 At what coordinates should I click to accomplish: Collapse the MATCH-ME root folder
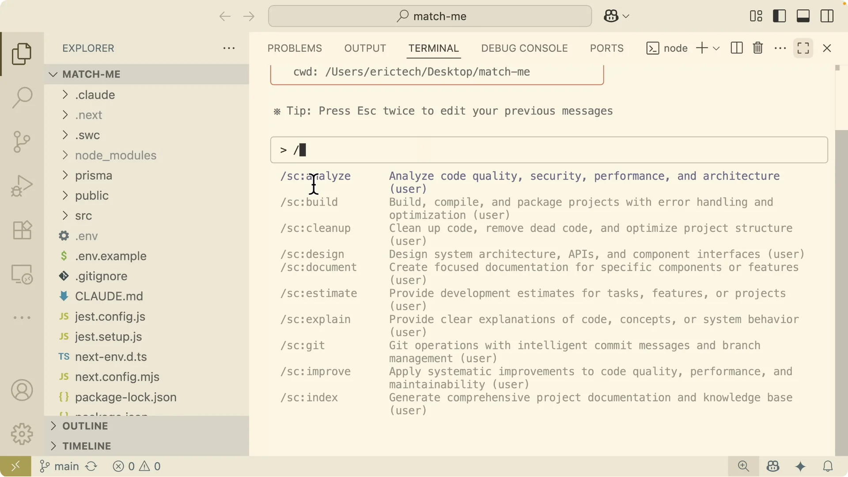point(147,74)
